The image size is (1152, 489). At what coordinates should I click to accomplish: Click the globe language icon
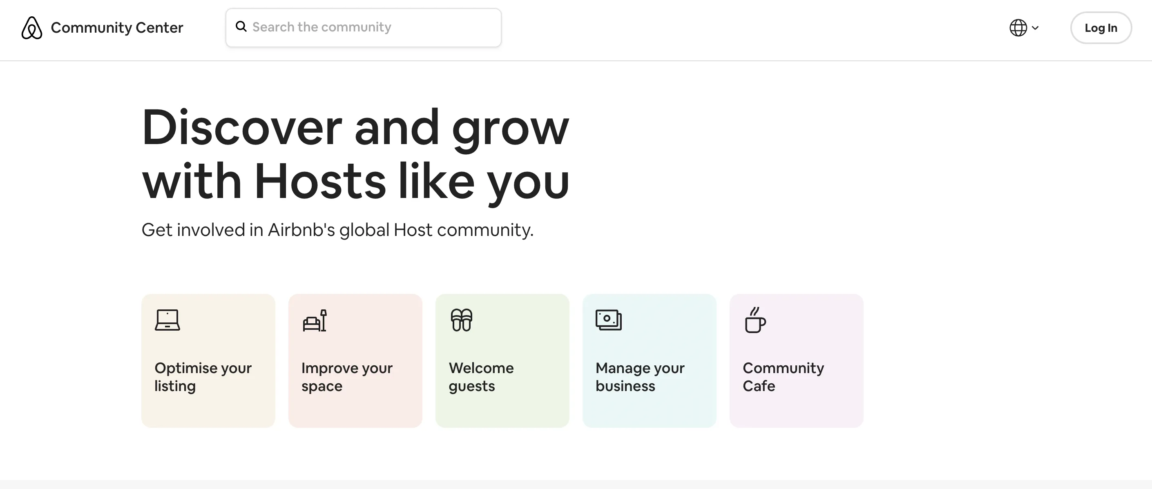1018,28
